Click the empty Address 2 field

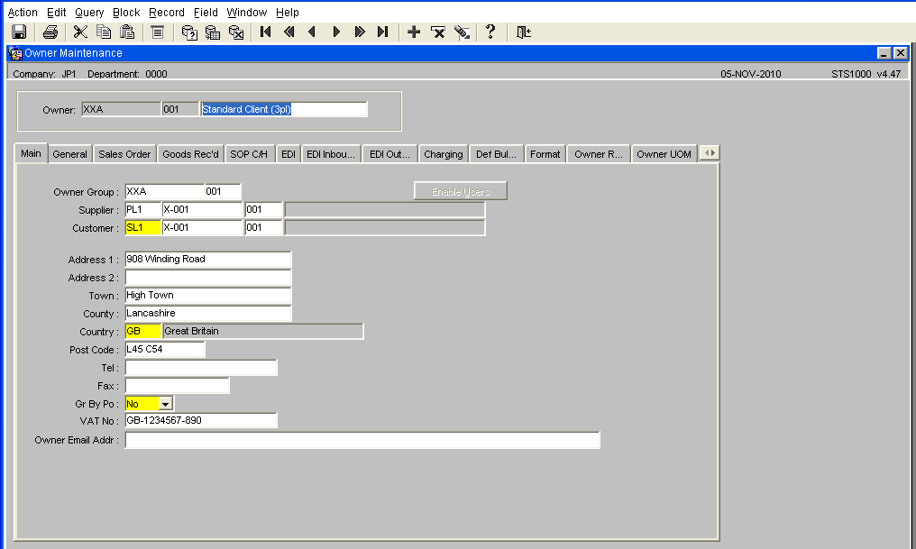click(208, 278)
